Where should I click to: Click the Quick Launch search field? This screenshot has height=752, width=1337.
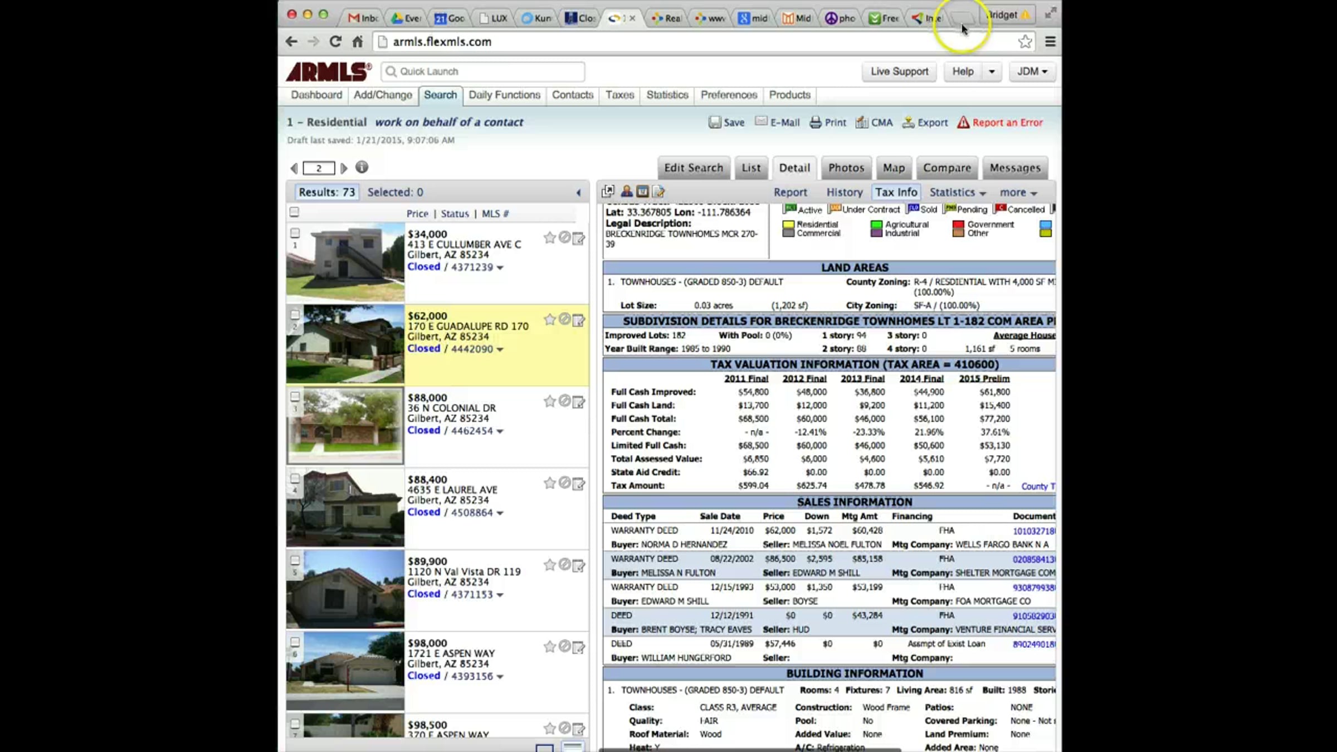[483, 71]
